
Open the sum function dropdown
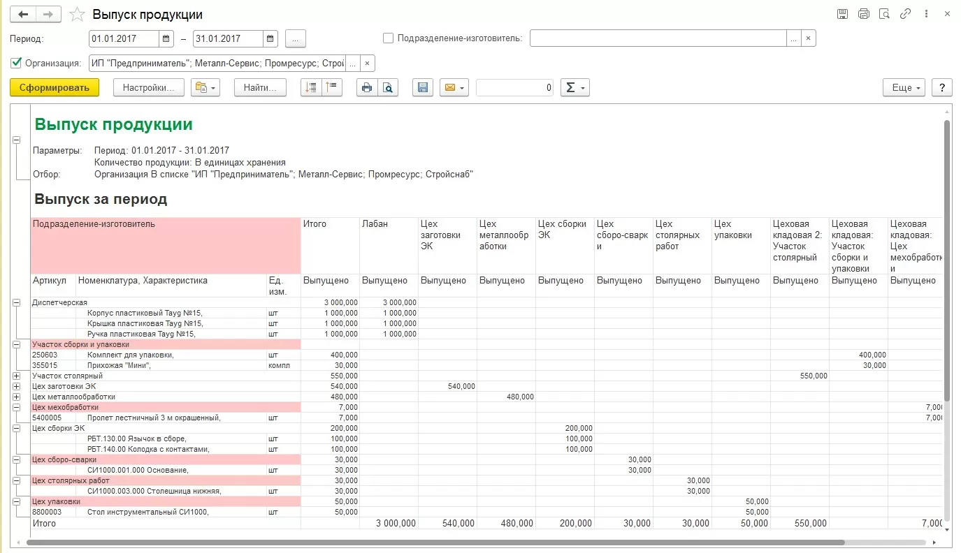575,88
